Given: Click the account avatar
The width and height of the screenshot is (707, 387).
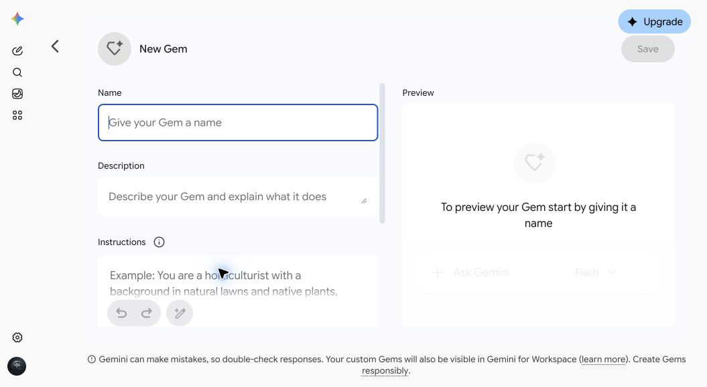Looking at the screenshot, I should (x=17, y=366).
